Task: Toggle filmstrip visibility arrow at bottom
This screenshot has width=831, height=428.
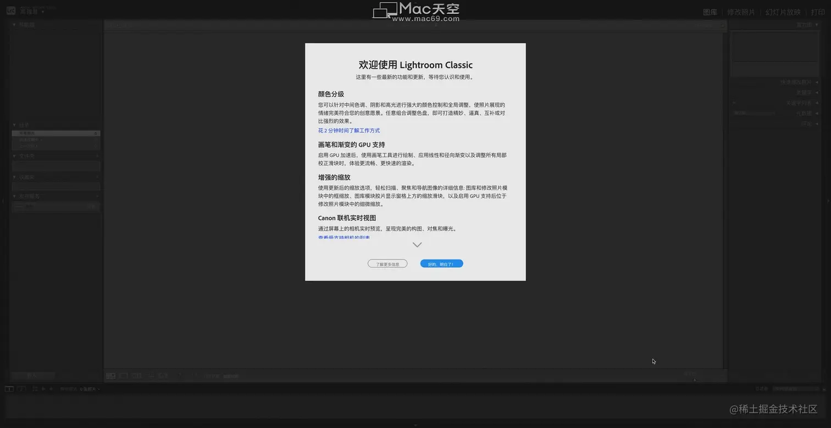Action: point(416,425)
